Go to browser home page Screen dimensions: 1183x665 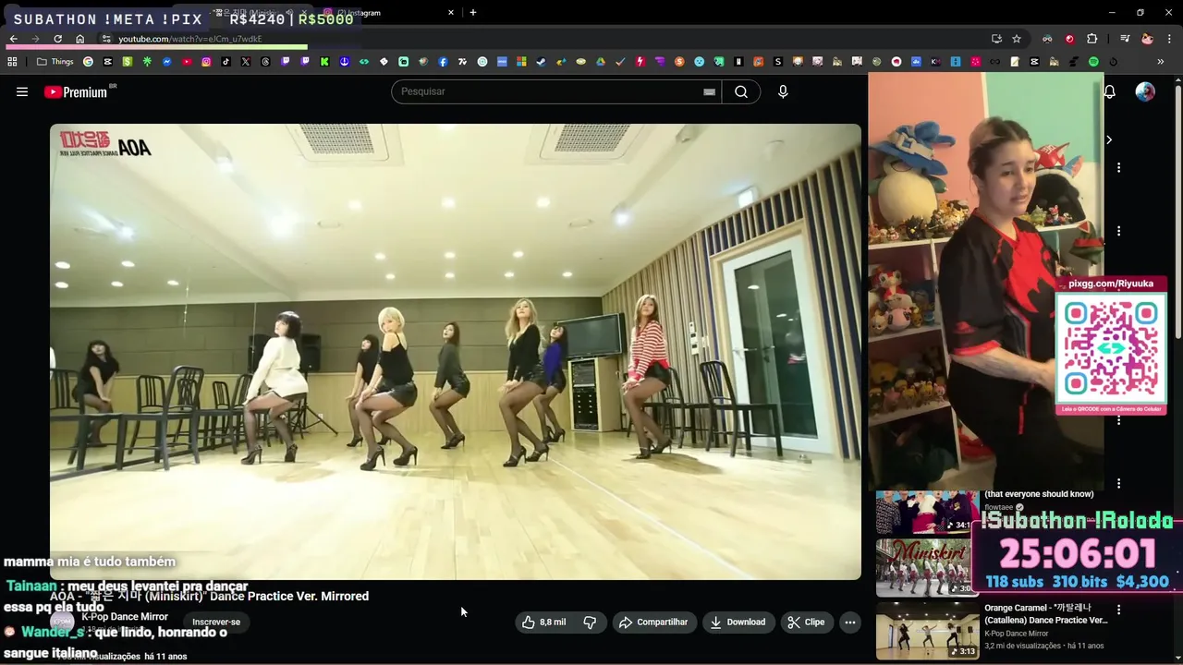click(x=79, y=39)
